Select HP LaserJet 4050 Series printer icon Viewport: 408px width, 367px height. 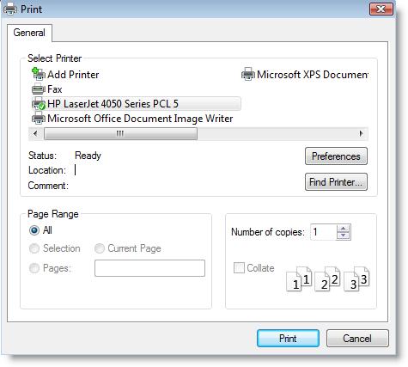coord(39,104)
